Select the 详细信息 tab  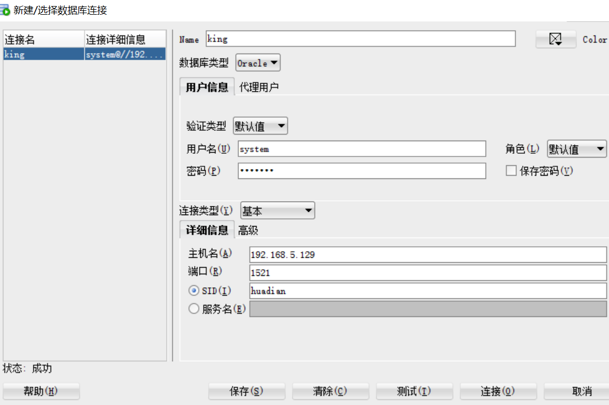tap(207, 230)
